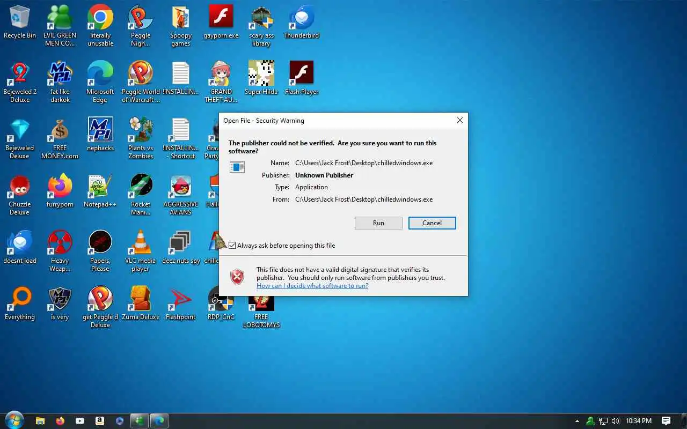Image resolution: width=687 pixels, height=429 pixels.
Task: Select the 'literally unusable' Chrome shortcut
Action: coord(100,26)
